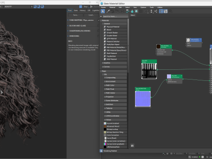This screenshot has height=159, width=212.
Task: Click the teal Show Shaded Material in Viewport icon
Action: click(132, 11)
